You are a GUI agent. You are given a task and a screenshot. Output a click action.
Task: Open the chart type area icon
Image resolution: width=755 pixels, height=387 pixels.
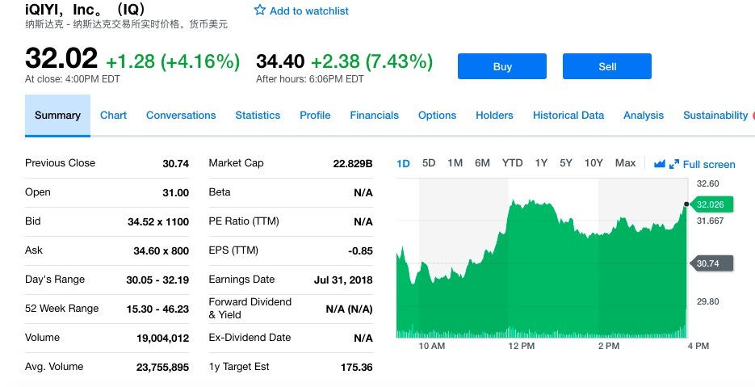659,164
